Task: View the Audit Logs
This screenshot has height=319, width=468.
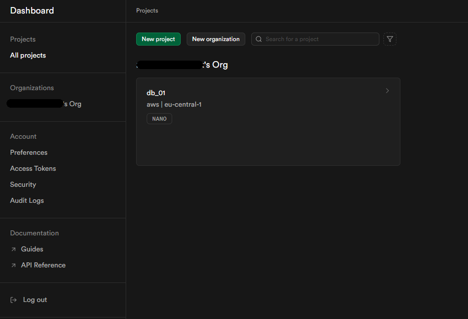Action: (27, 200)
